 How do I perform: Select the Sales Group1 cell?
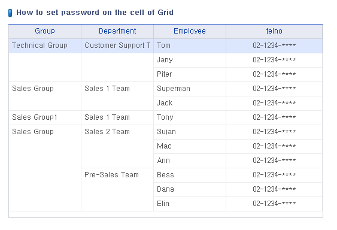coord(45,117)
